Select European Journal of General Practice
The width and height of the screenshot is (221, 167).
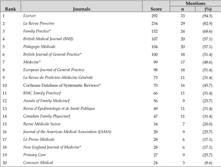pyautogui.click(x=54, y=70)
